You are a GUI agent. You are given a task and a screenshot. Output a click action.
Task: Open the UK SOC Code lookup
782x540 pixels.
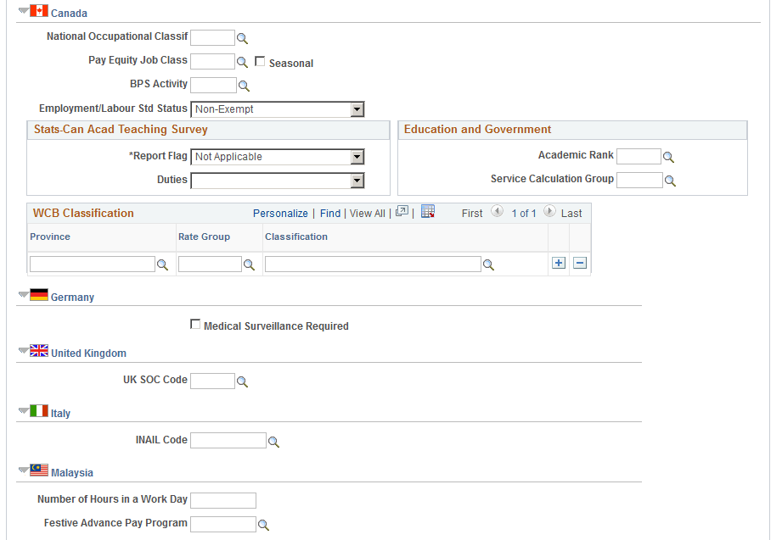tap(243, 381)
